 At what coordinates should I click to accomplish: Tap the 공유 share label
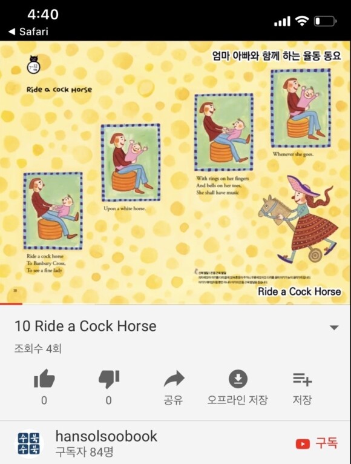tap(173, 400)
